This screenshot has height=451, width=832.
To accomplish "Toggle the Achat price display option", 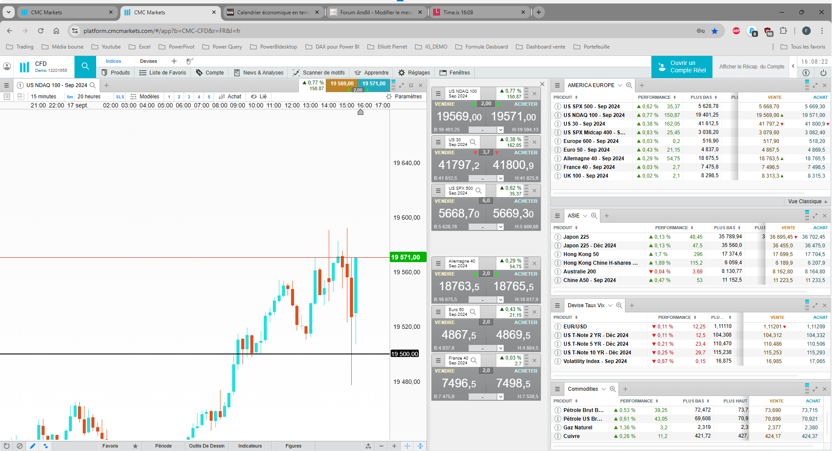I will point(230,97).
